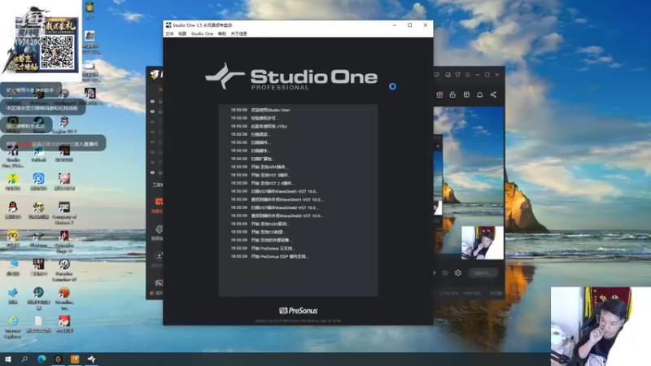Image resolution: width=651 pixels, height=366 pixels.
Task: Click the unlock padlock icon in streaming toolbar
Action: 452,94
